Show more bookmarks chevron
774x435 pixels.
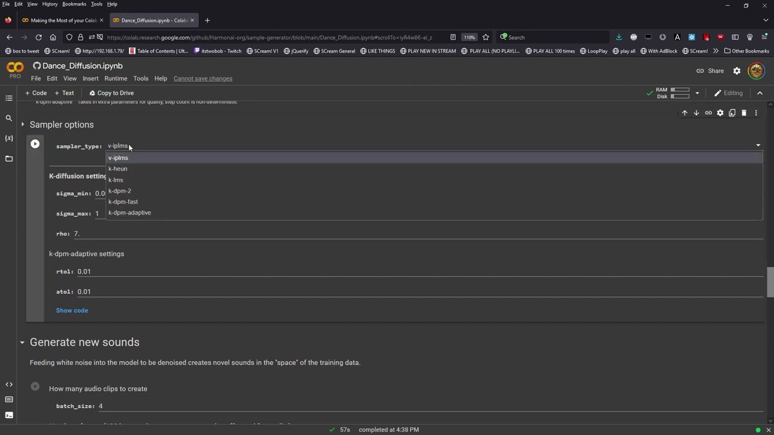(716, 51)
